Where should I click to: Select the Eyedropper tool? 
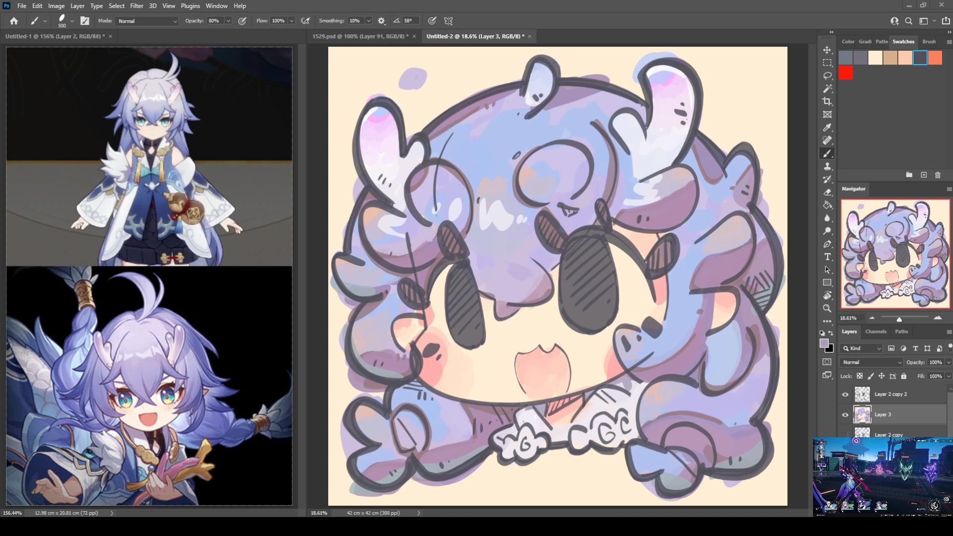pos(827,128)
